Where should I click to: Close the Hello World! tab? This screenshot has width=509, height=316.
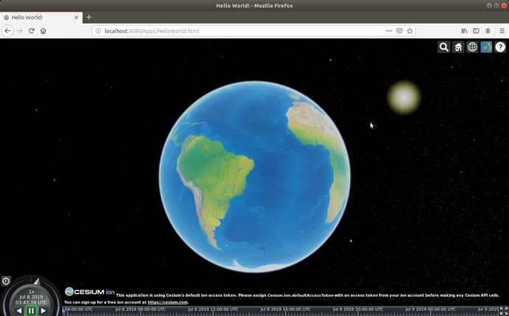pyautogui.click(x=77, y=18)
